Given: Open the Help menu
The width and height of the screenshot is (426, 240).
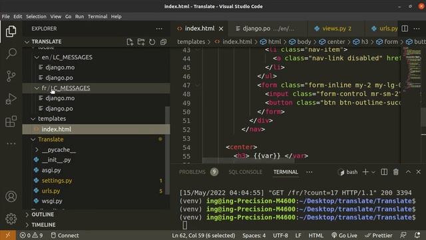Looking at the screenshot, I should [x=116, y=17].
